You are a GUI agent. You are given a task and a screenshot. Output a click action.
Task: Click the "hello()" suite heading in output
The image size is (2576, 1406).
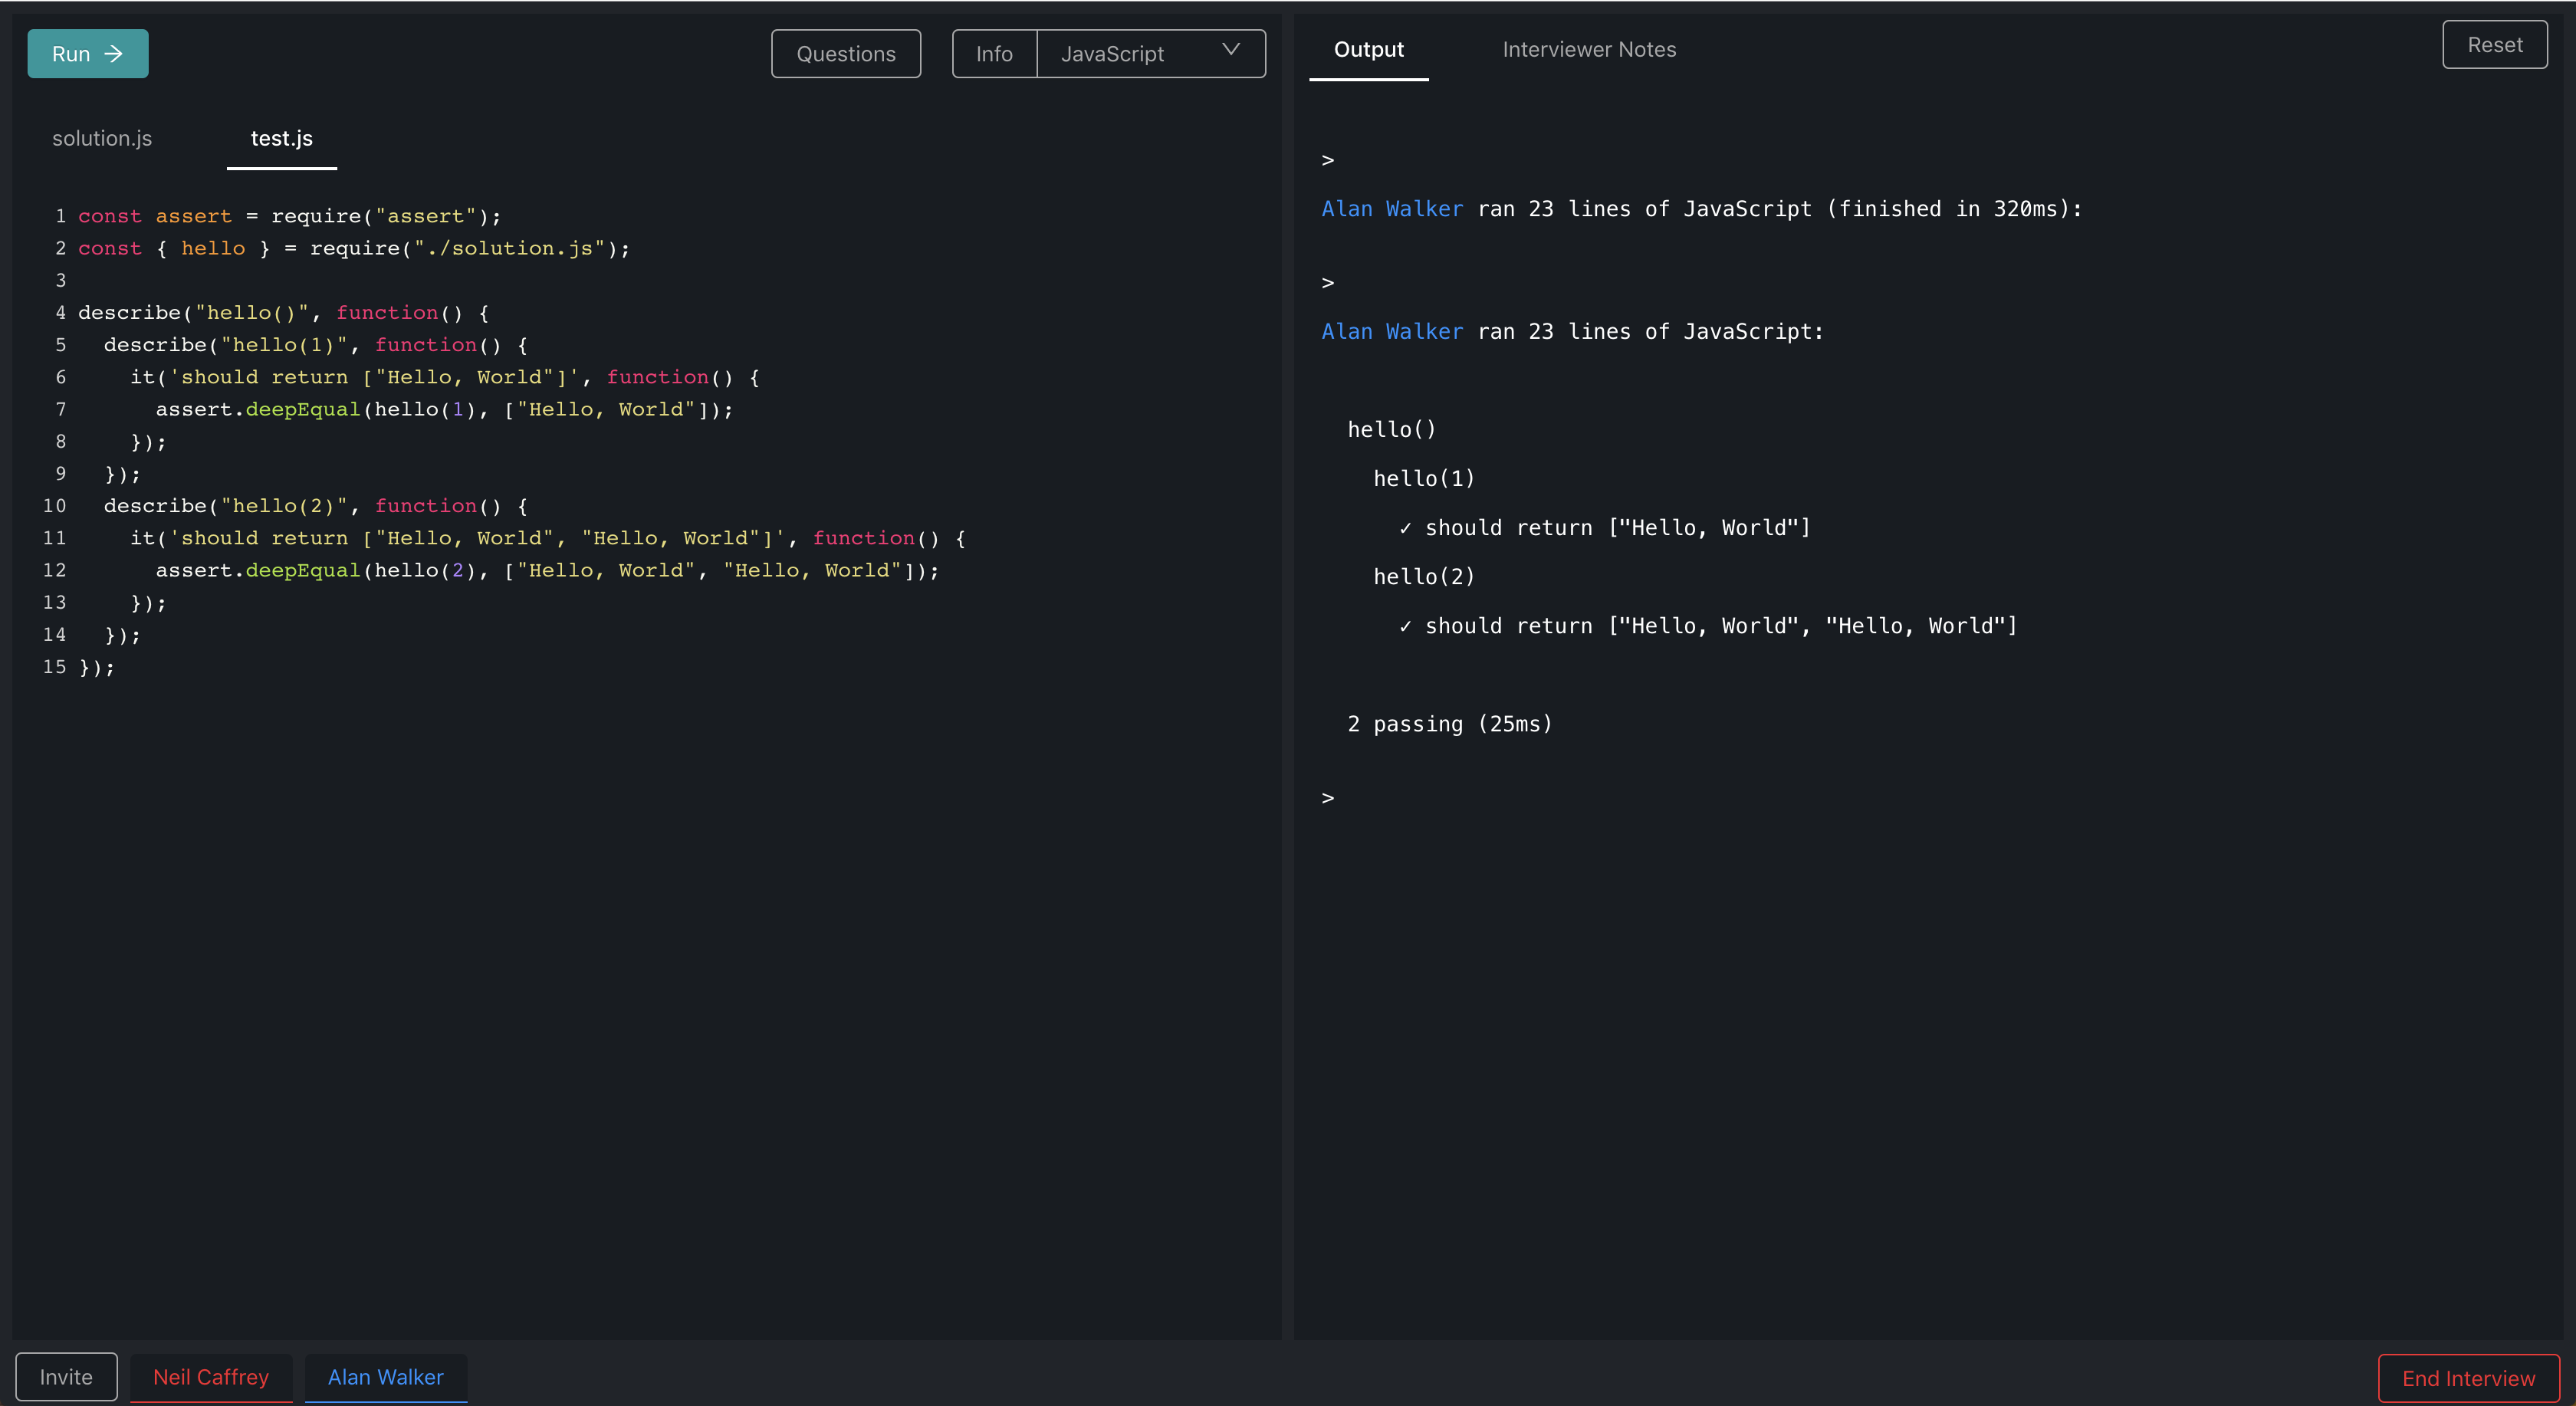(x=1391, y=430)
